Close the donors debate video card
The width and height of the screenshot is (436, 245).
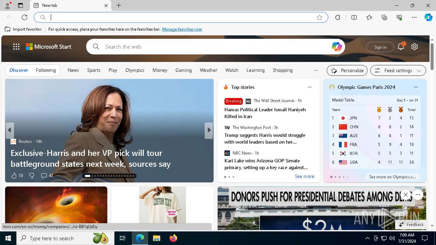(405, 195)
